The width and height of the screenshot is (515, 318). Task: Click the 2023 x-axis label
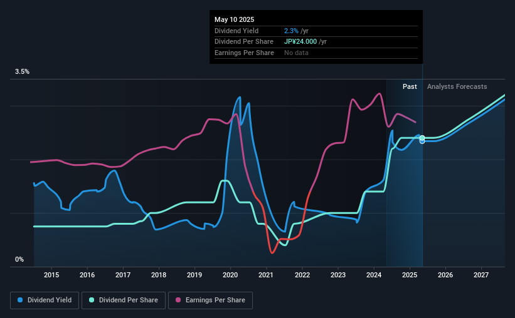[338, 275]
